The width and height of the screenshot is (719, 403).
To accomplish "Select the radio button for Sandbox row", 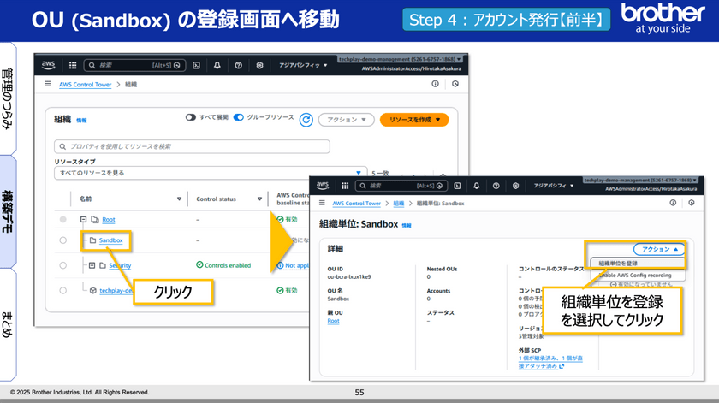I will coord(62,240).
